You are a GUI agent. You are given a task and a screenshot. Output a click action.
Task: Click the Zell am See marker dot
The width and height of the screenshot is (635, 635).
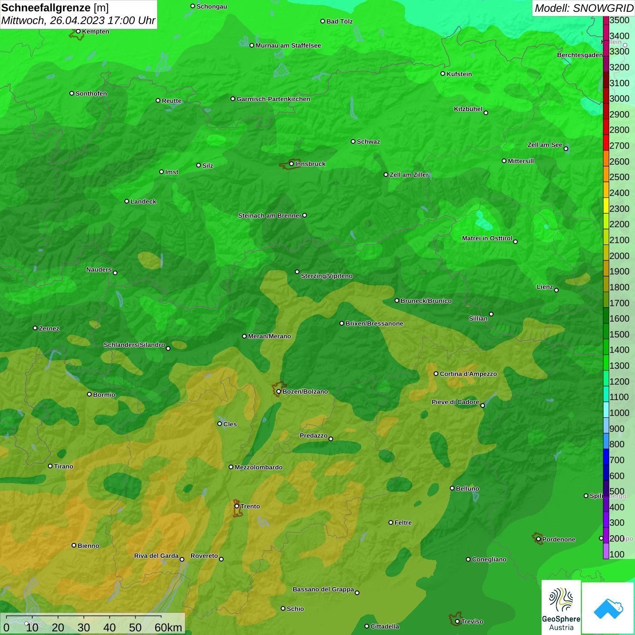click(566, 149)
